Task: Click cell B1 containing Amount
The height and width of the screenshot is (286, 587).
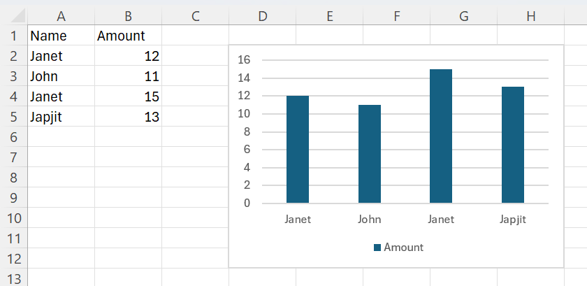Action: (128, 36)
